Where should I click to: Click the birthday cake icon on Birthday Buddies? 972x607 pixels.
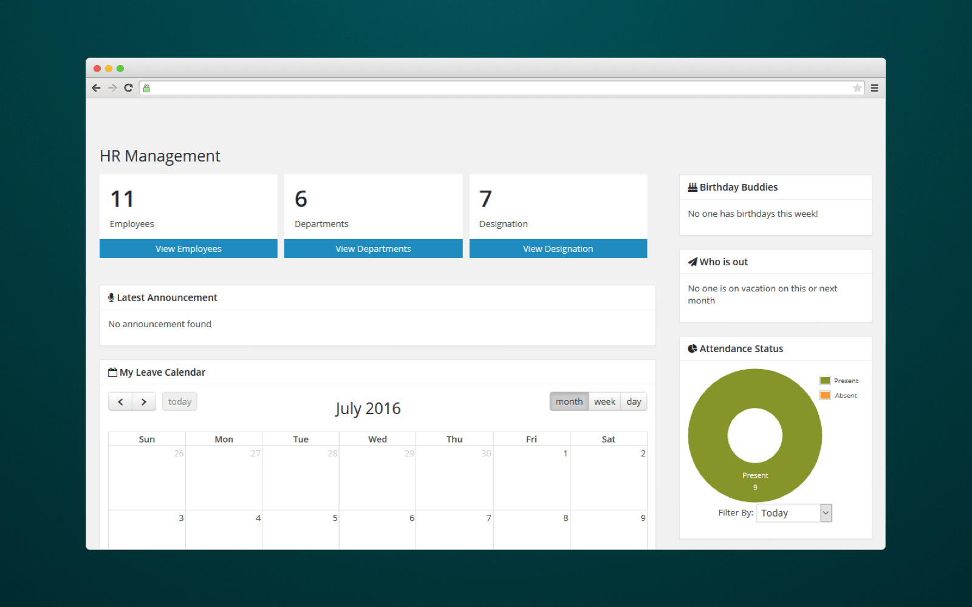(692, 187)
